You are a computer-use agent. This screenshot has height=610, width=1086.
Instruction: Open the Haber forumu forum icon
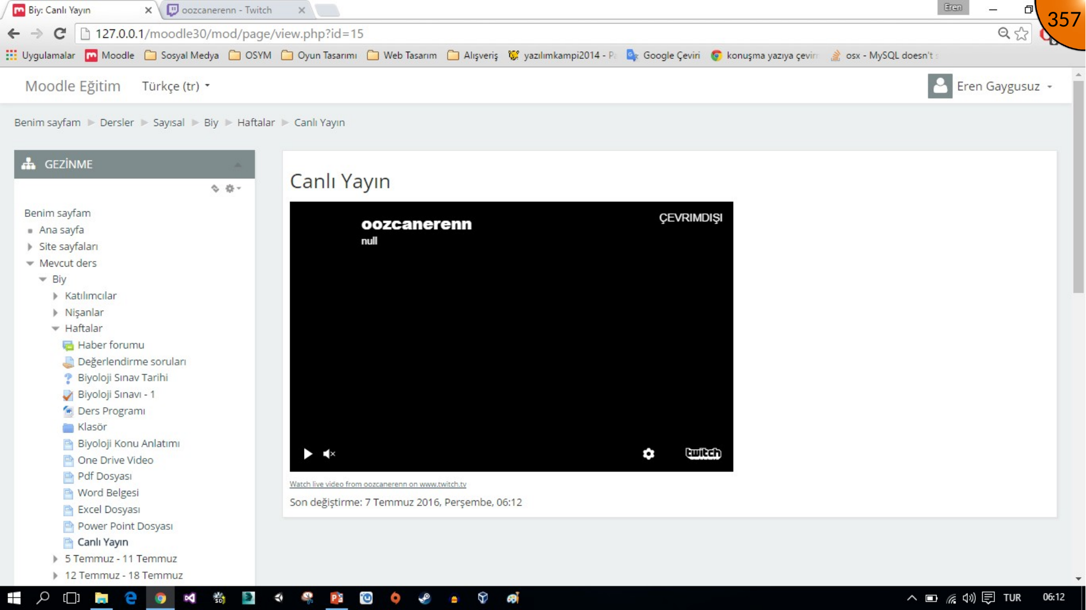pyautogui.click(x=68, y=345)
